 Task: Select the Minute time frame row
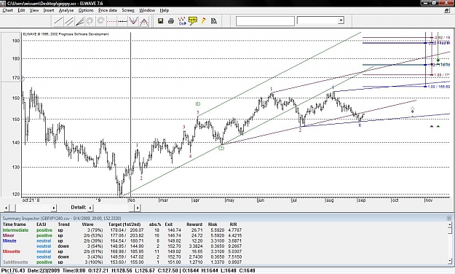tap(122, 240)
